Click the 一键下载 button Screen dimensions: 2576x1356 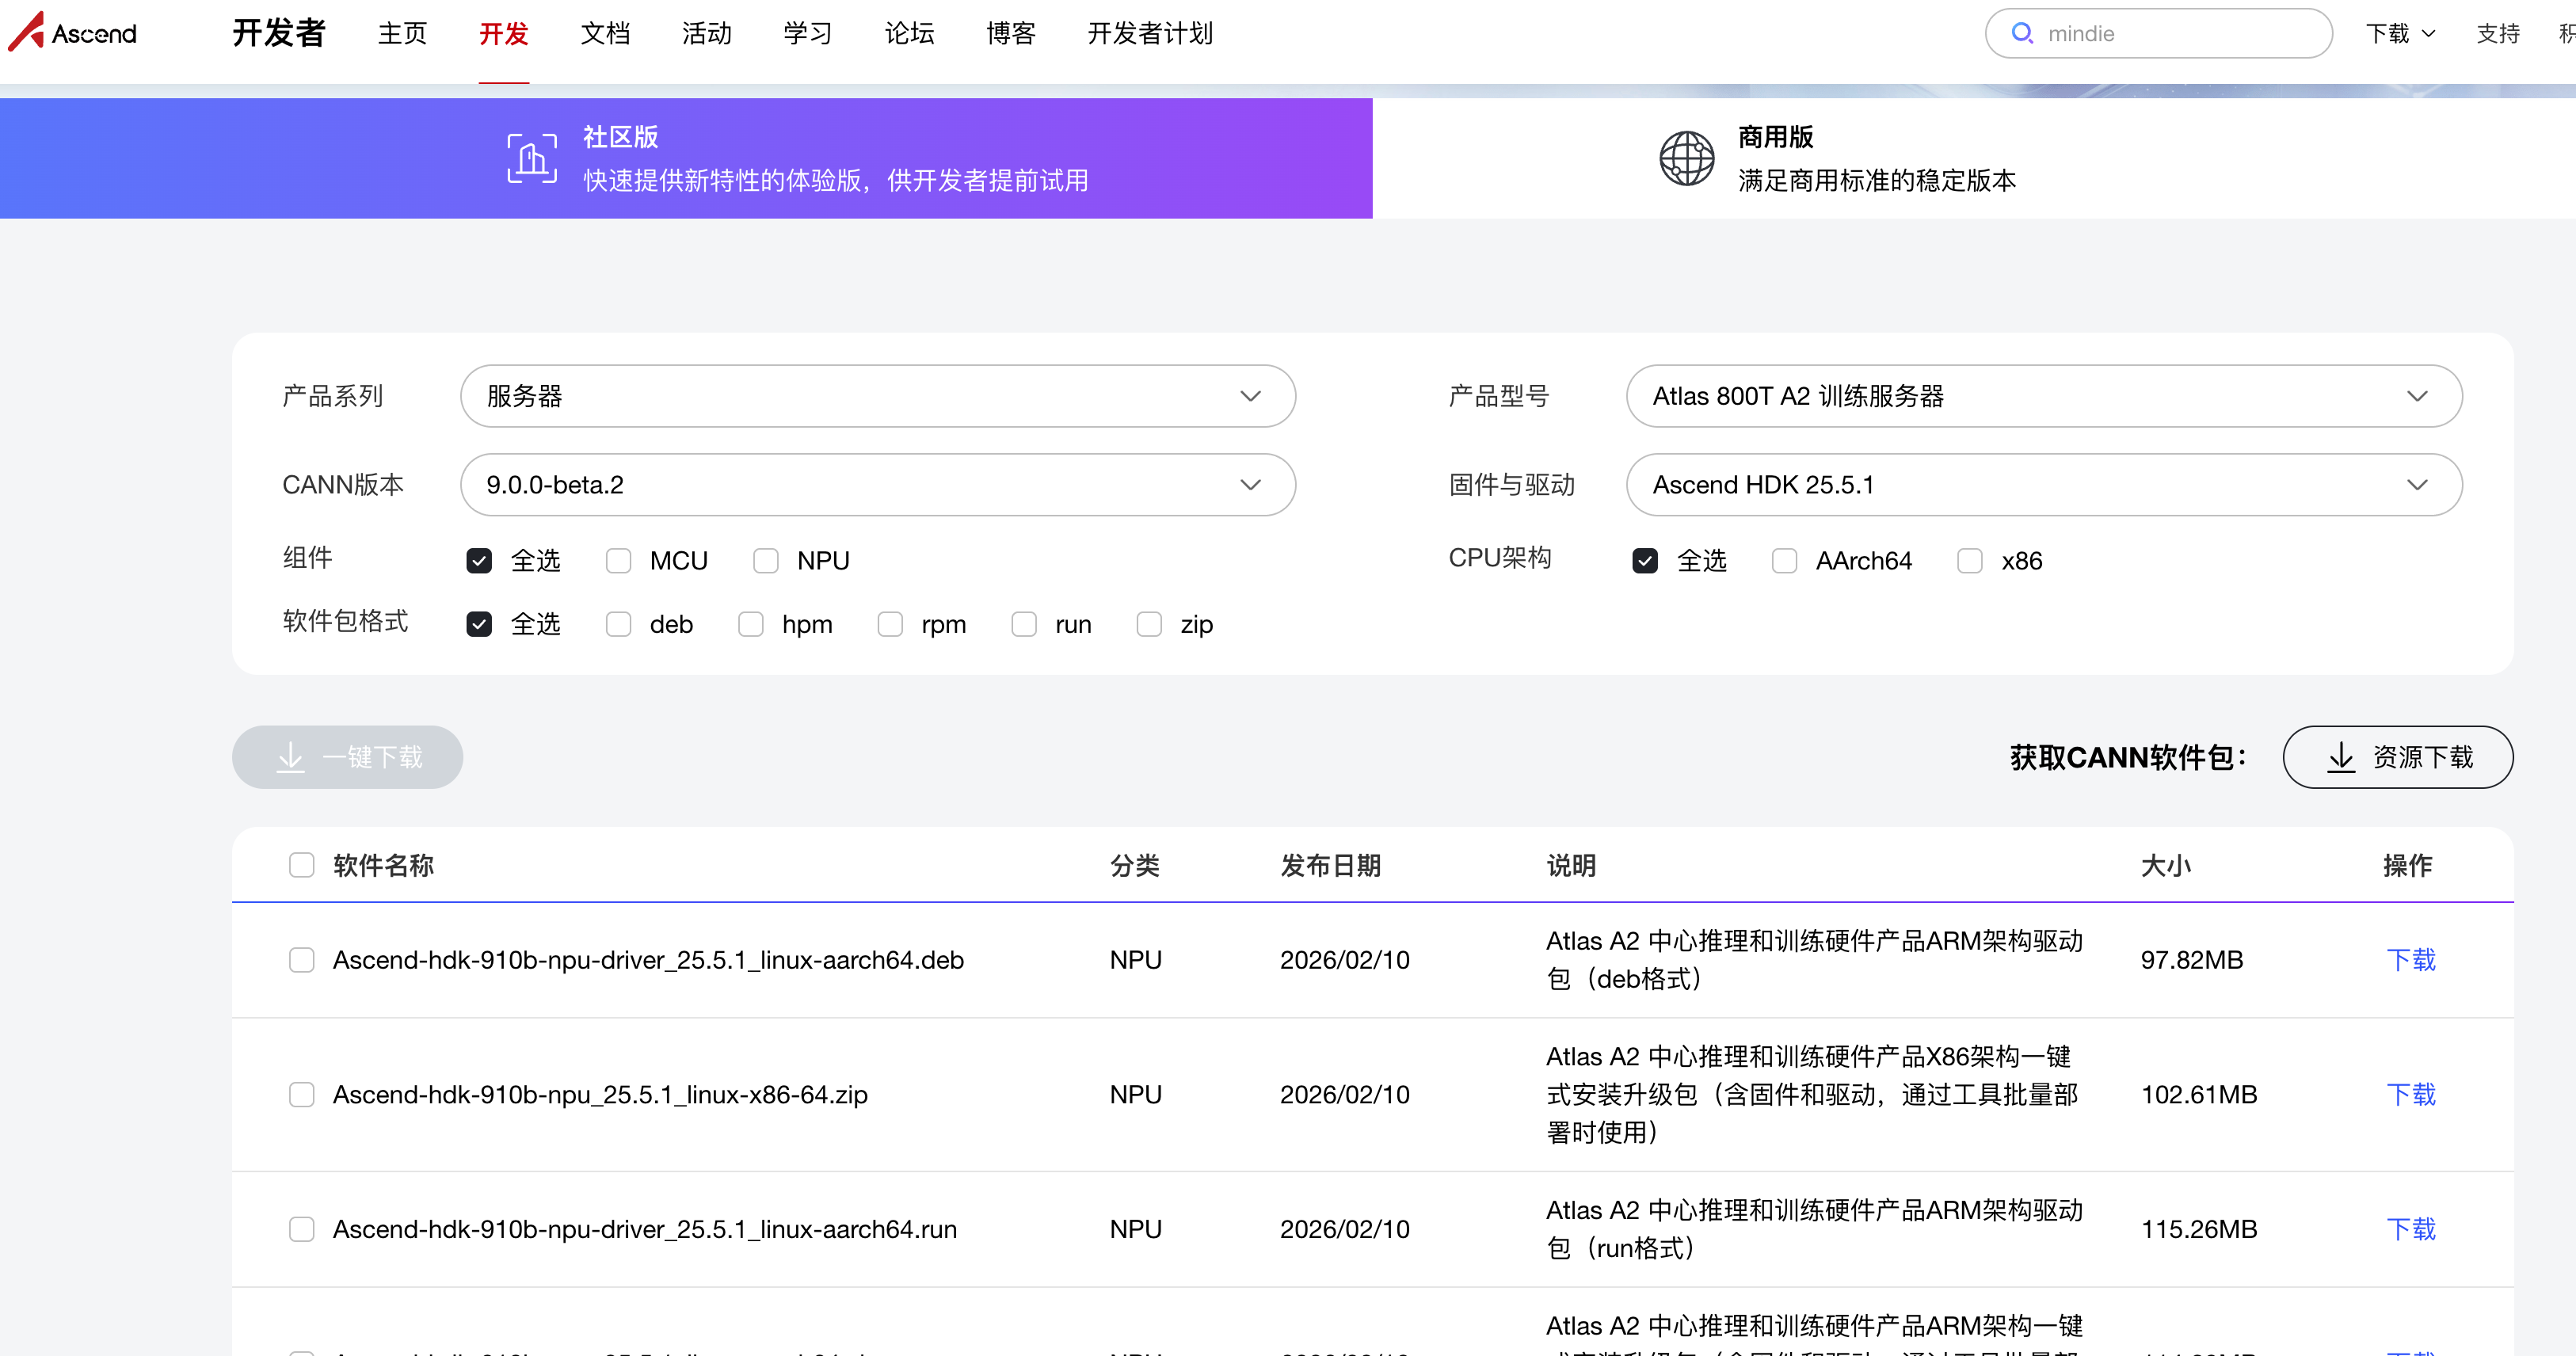(x=347, y=757)
